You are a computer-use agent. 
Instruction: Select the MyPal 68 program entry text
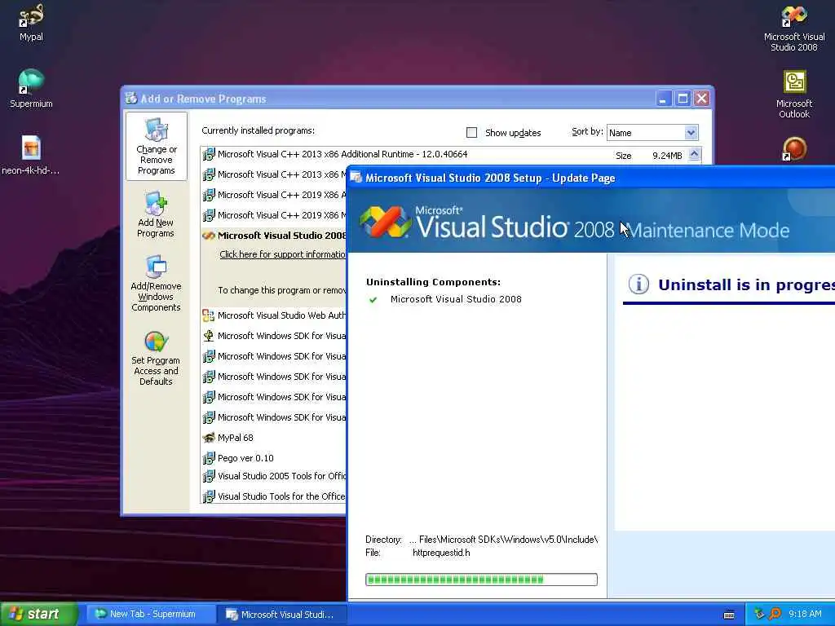click(236, 438)
